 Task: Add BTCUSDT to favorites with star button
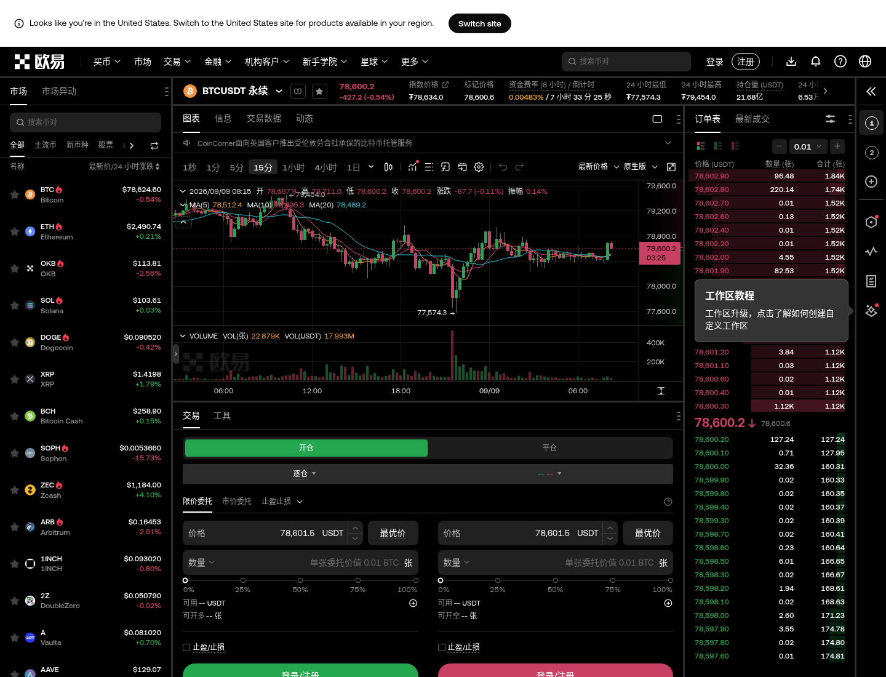319,91
